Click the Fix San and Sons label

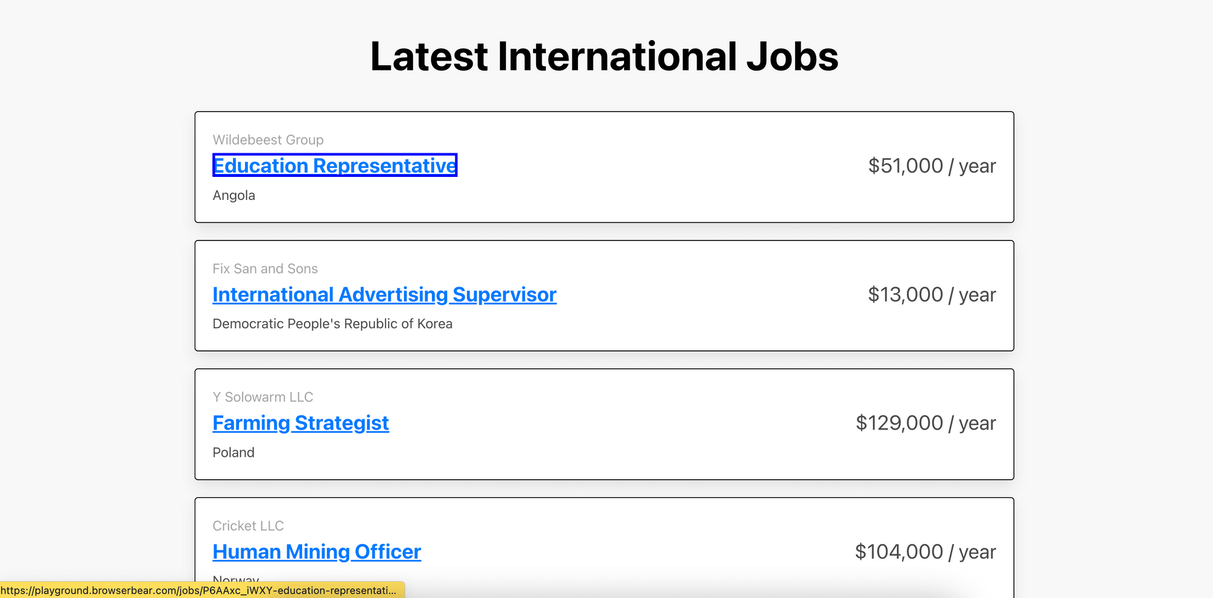pos(265,268)
